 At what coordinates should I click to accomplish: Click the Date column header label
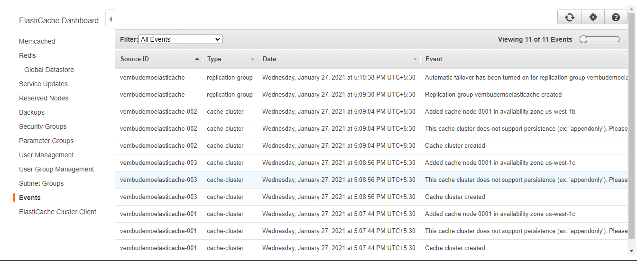click(x=269, y=59)
